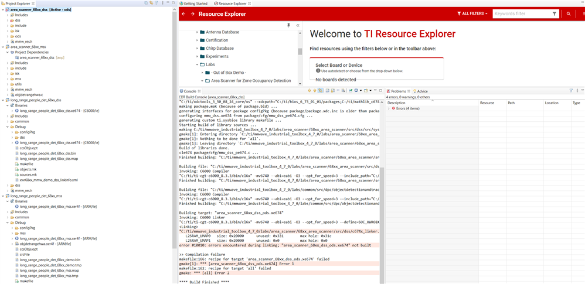Open the Console tab
The image size is (585, 284).
point(190,91)
